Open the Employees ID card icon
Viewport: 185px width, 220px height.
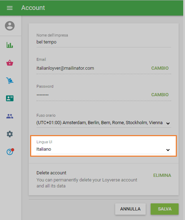click(x=10, y=98)
